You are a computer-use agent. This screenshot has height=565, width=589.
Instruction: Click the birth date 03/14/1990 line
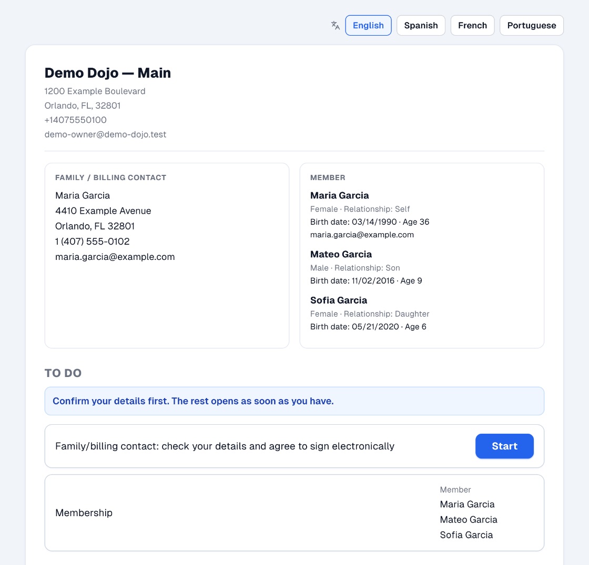click(x=370, y=222)
